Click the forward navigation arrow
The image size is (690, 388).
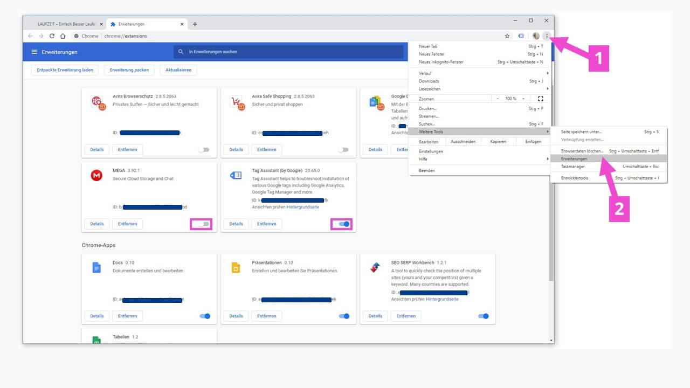(41, 36)
